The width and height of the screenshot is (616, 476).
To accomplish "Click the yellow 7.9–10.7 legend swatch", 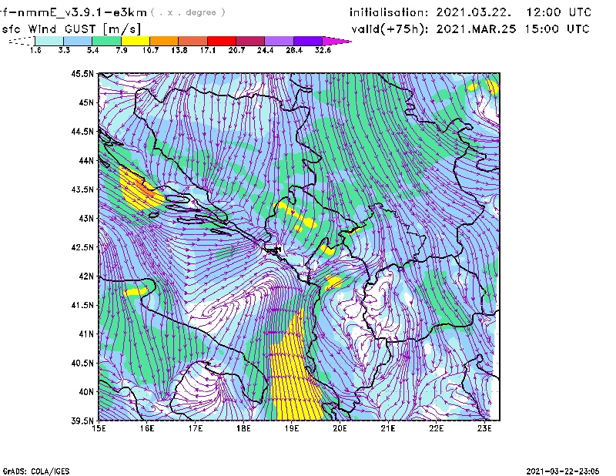I will click(136, 41).
